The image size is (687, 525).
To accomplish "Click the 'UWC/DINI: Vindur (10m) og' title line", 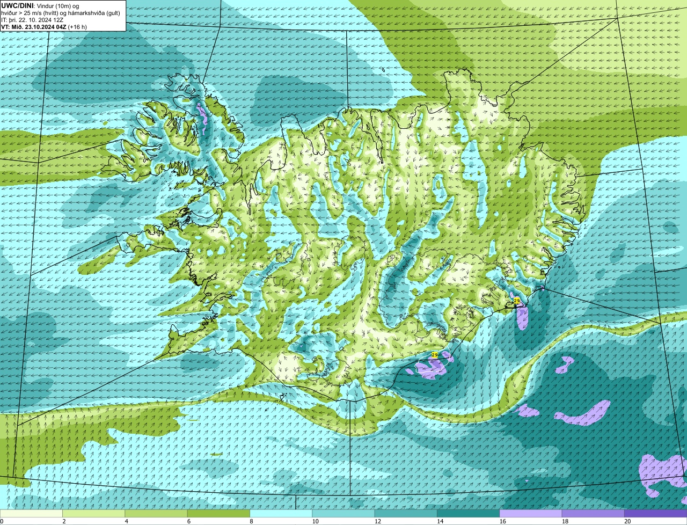I will 40,5.
